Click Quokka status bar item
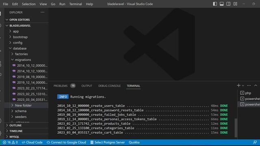 134,142
